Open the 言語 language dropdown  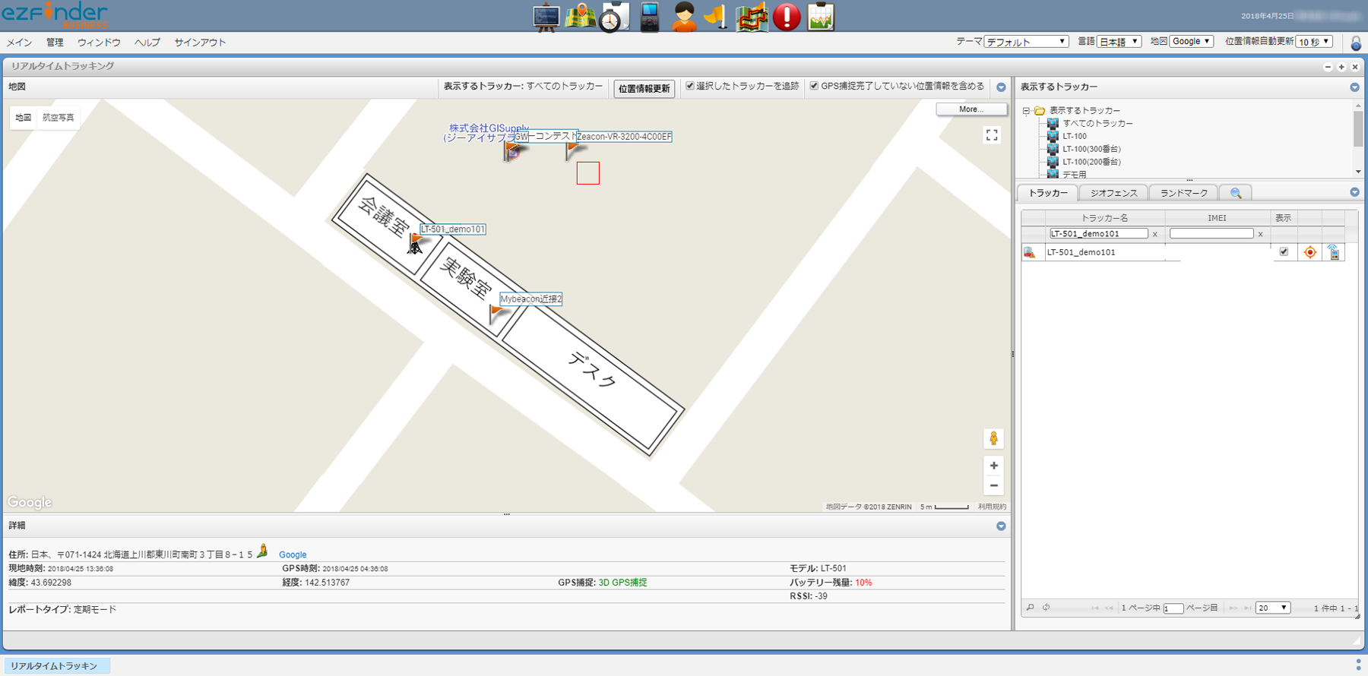(x=1119, y=42)
